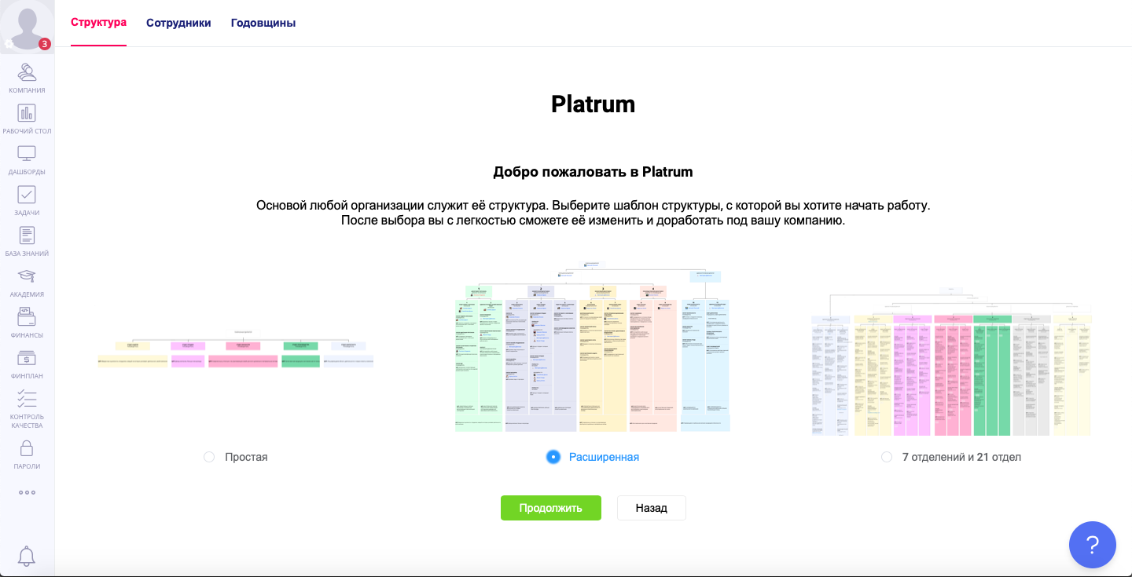This screenshot has width=1132, height=577.
Task: Open the Финплан money icon
Action: 27,358
